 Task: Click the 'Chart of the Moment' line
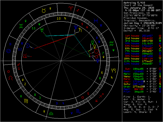pos(138,5)
